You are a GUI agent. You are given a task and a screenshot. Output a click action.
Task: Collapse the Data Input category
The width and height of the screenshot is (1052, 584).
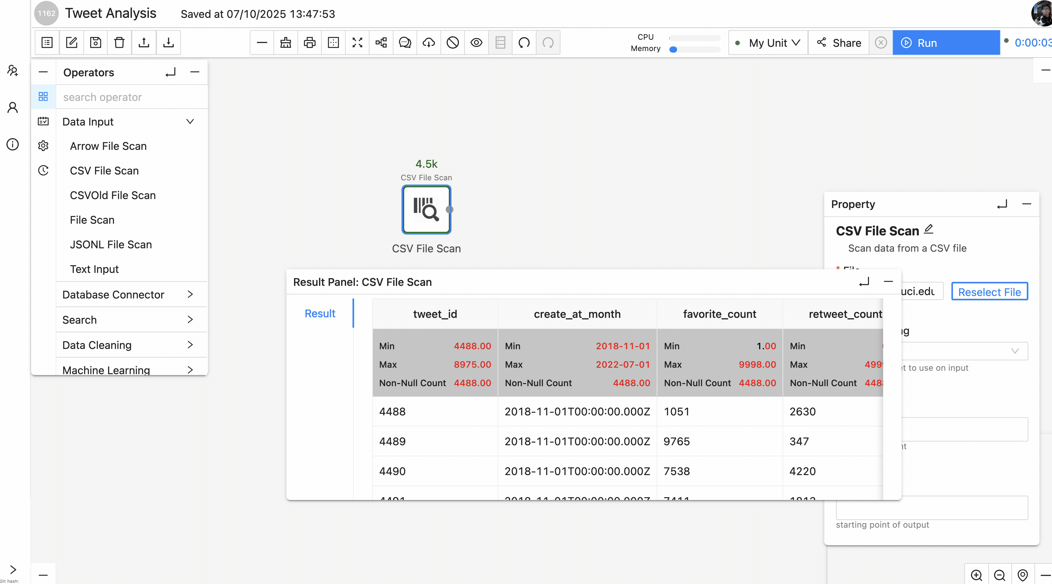[132, 121]
